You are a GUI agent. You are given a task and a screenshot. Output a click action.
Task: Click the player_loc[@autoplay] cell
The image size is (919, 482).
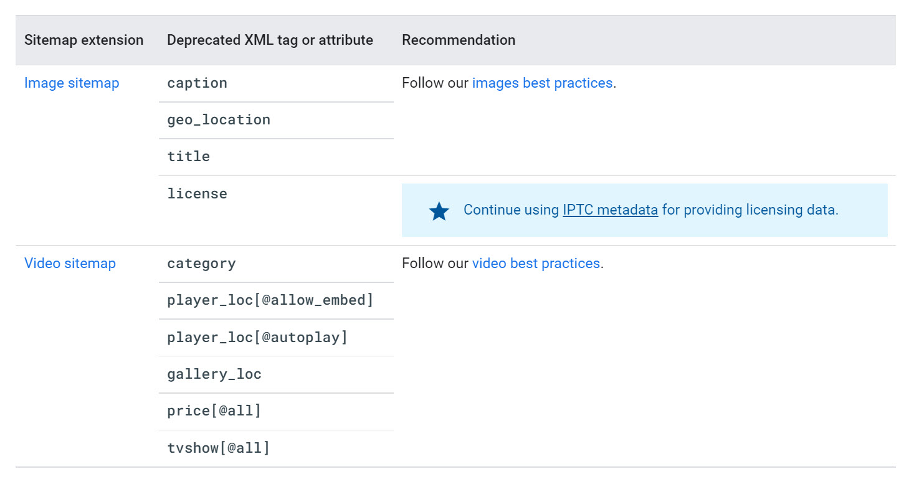pos(257,338)
